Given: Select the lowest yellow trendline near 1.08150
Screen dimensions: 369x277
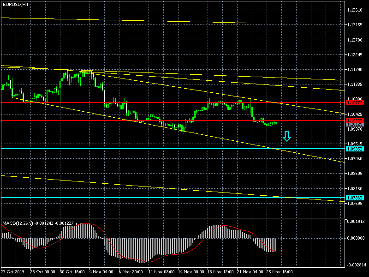Looking at the screenshot, I should [x=173, y=189].
